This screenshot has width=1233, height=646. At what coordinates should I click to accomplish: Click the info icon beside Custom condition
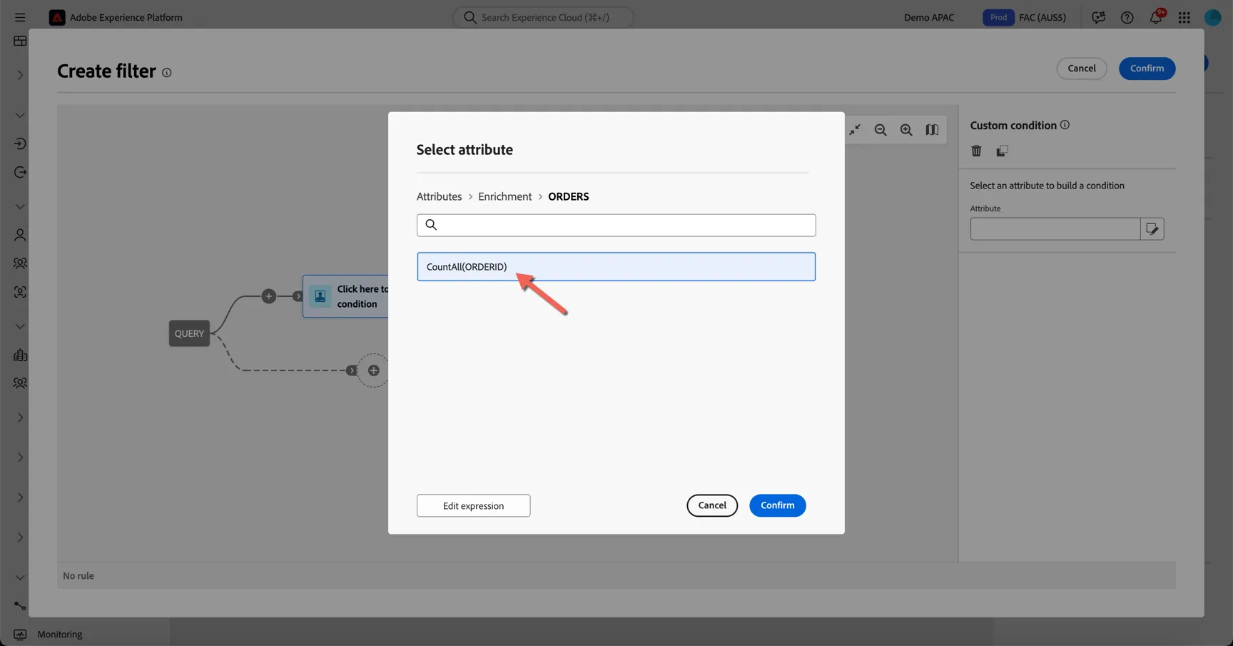[x=1065, y=125]
